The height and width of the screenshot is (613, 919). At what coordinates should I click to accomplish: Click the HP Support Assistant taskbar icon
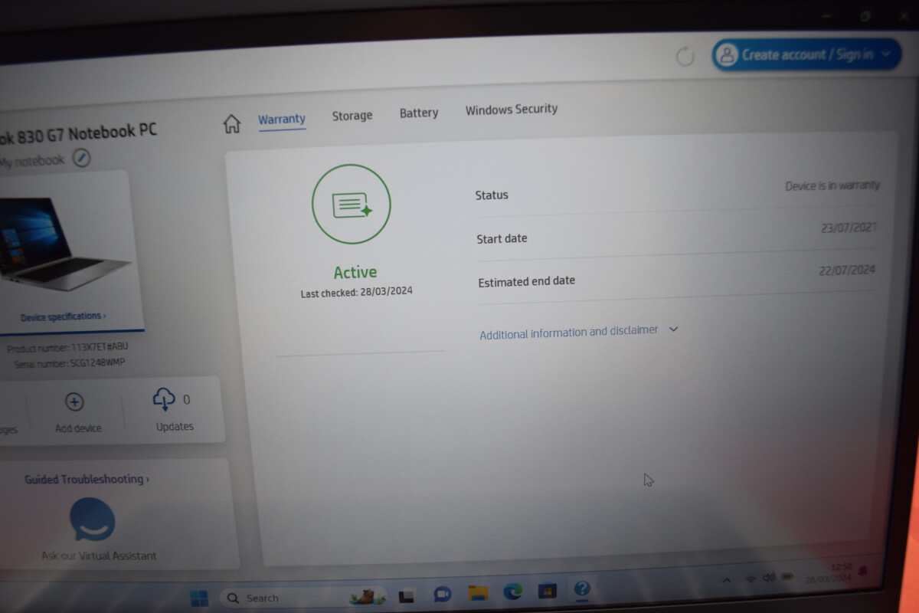point(582,588)
